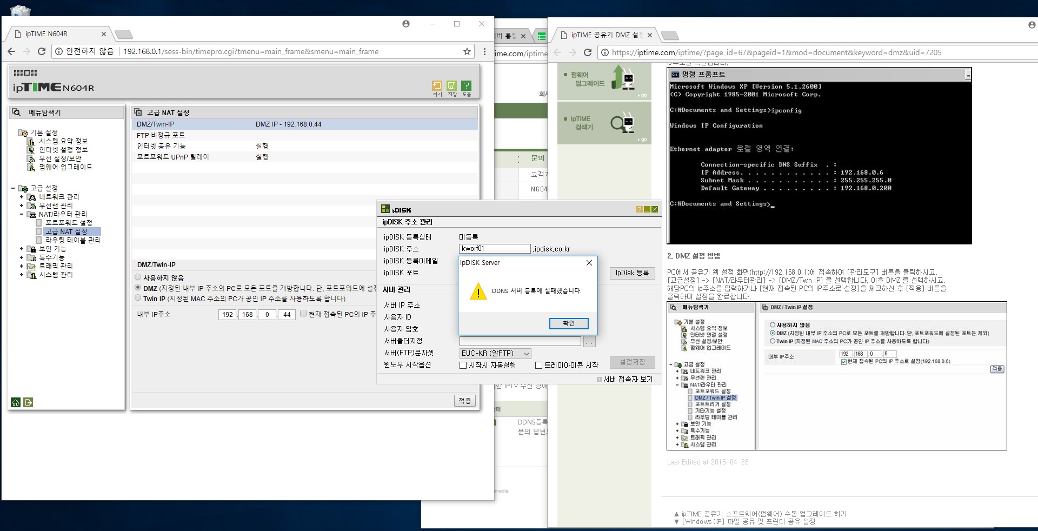Select the FTP 비정규 포트 row

point(305,135)
